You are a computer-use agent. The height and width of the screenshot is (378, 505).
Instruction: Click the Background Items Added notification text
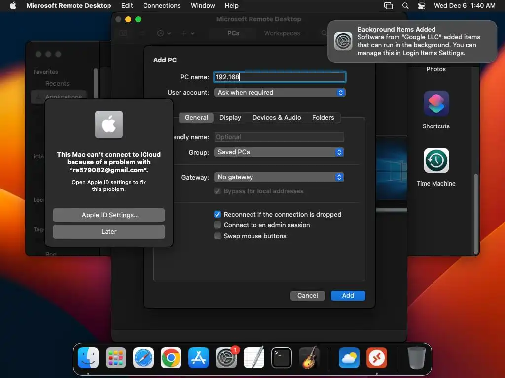pyautogui.click(x=419, y=41)
